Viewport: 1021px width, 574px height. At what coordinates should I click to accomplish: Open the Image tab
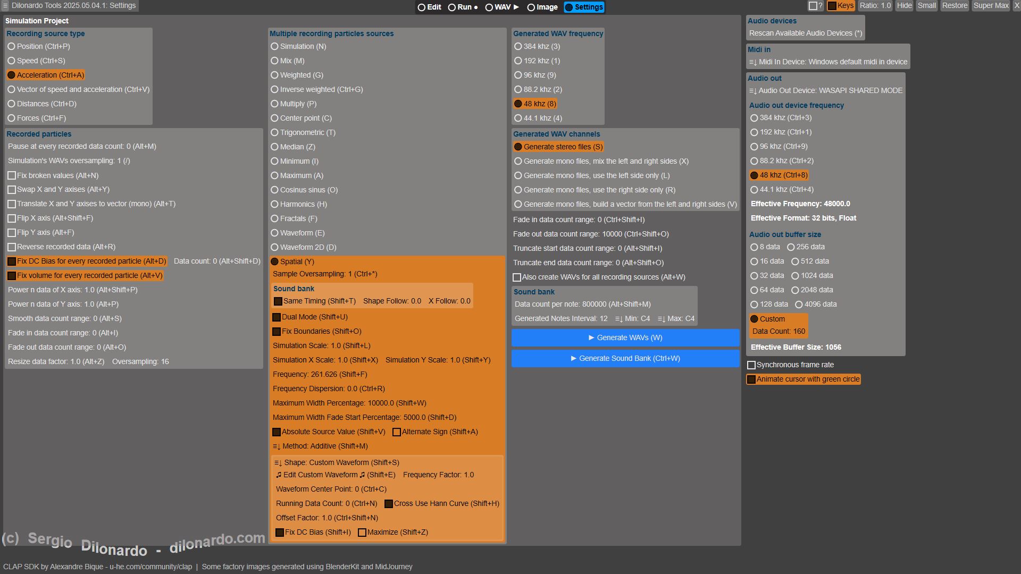click(x=542, y=7)
